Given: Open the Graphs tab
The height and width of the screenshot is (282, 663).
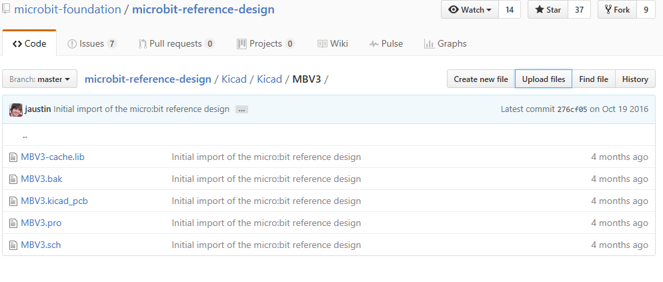Looking at the screenshot, I should click(445, 44).
